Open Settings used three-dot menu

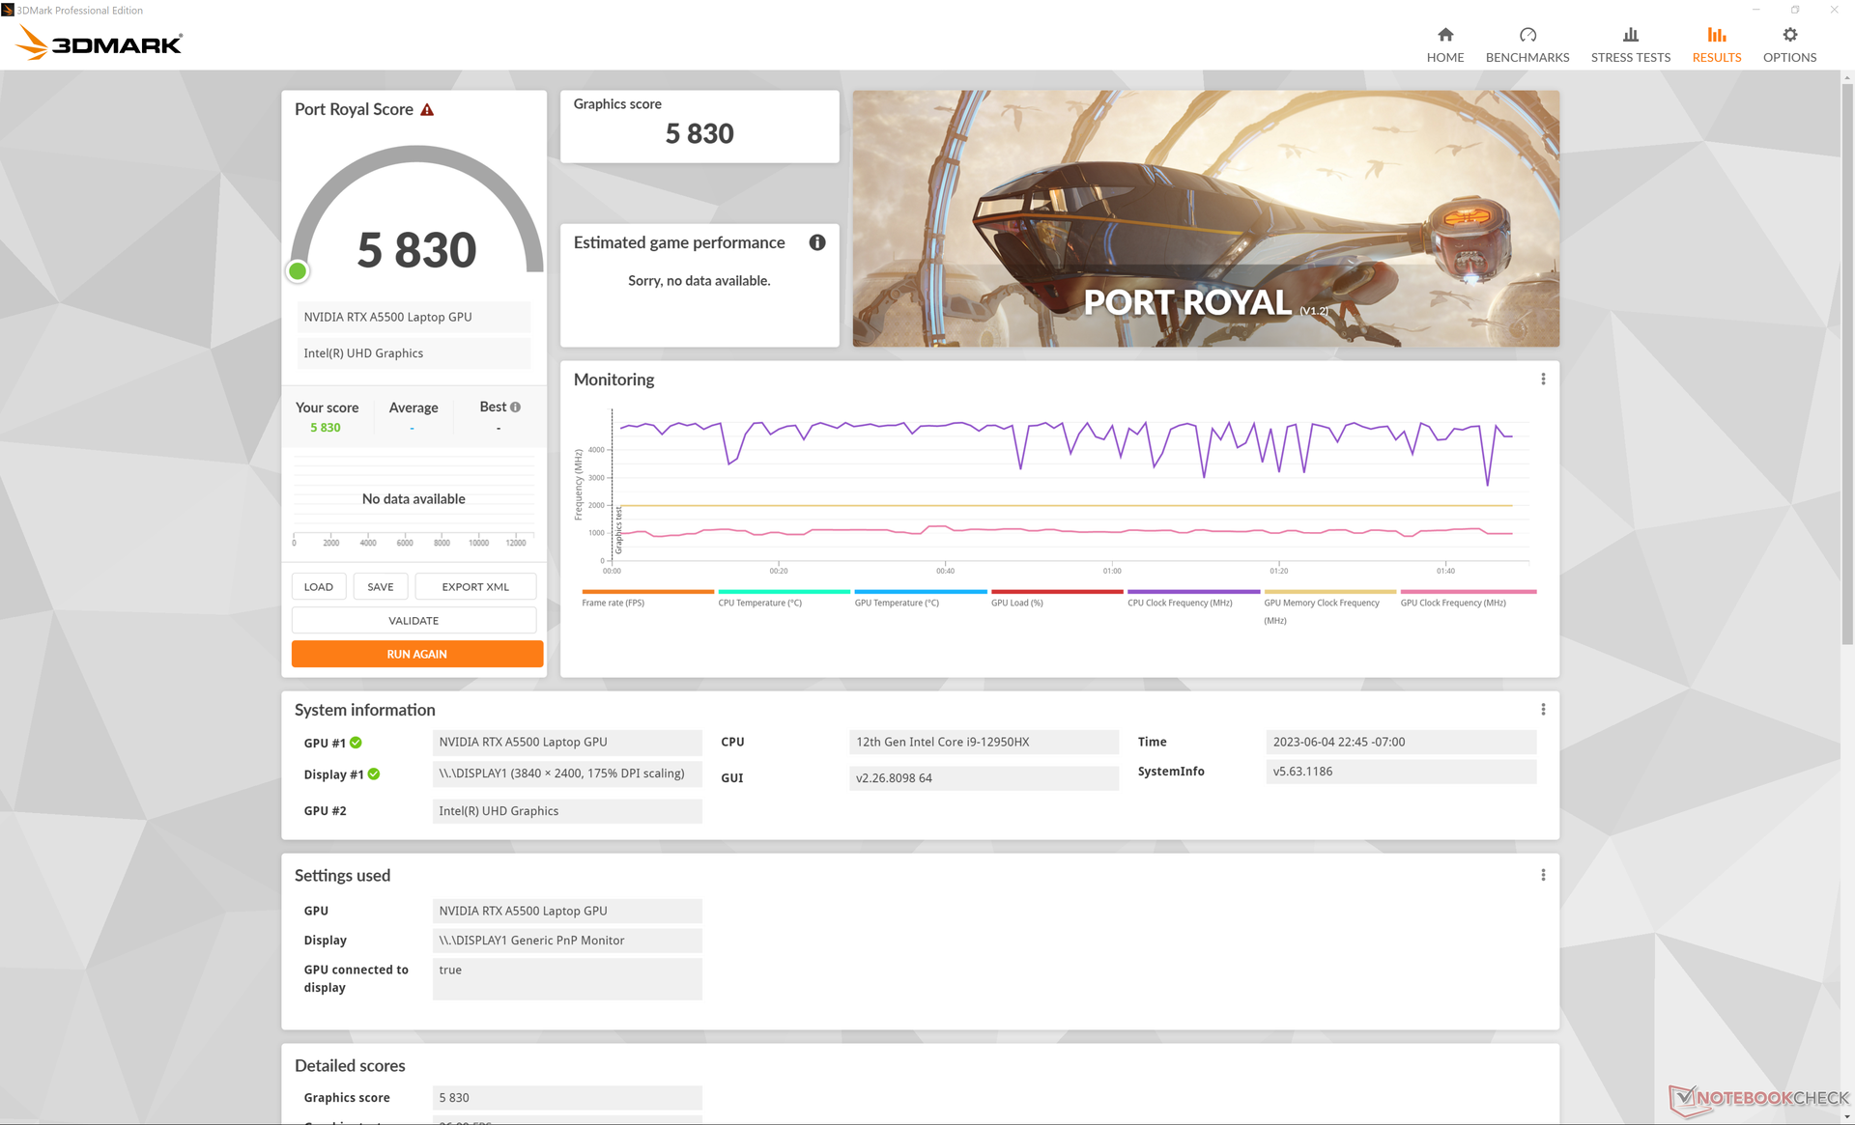pos(1543,875)
